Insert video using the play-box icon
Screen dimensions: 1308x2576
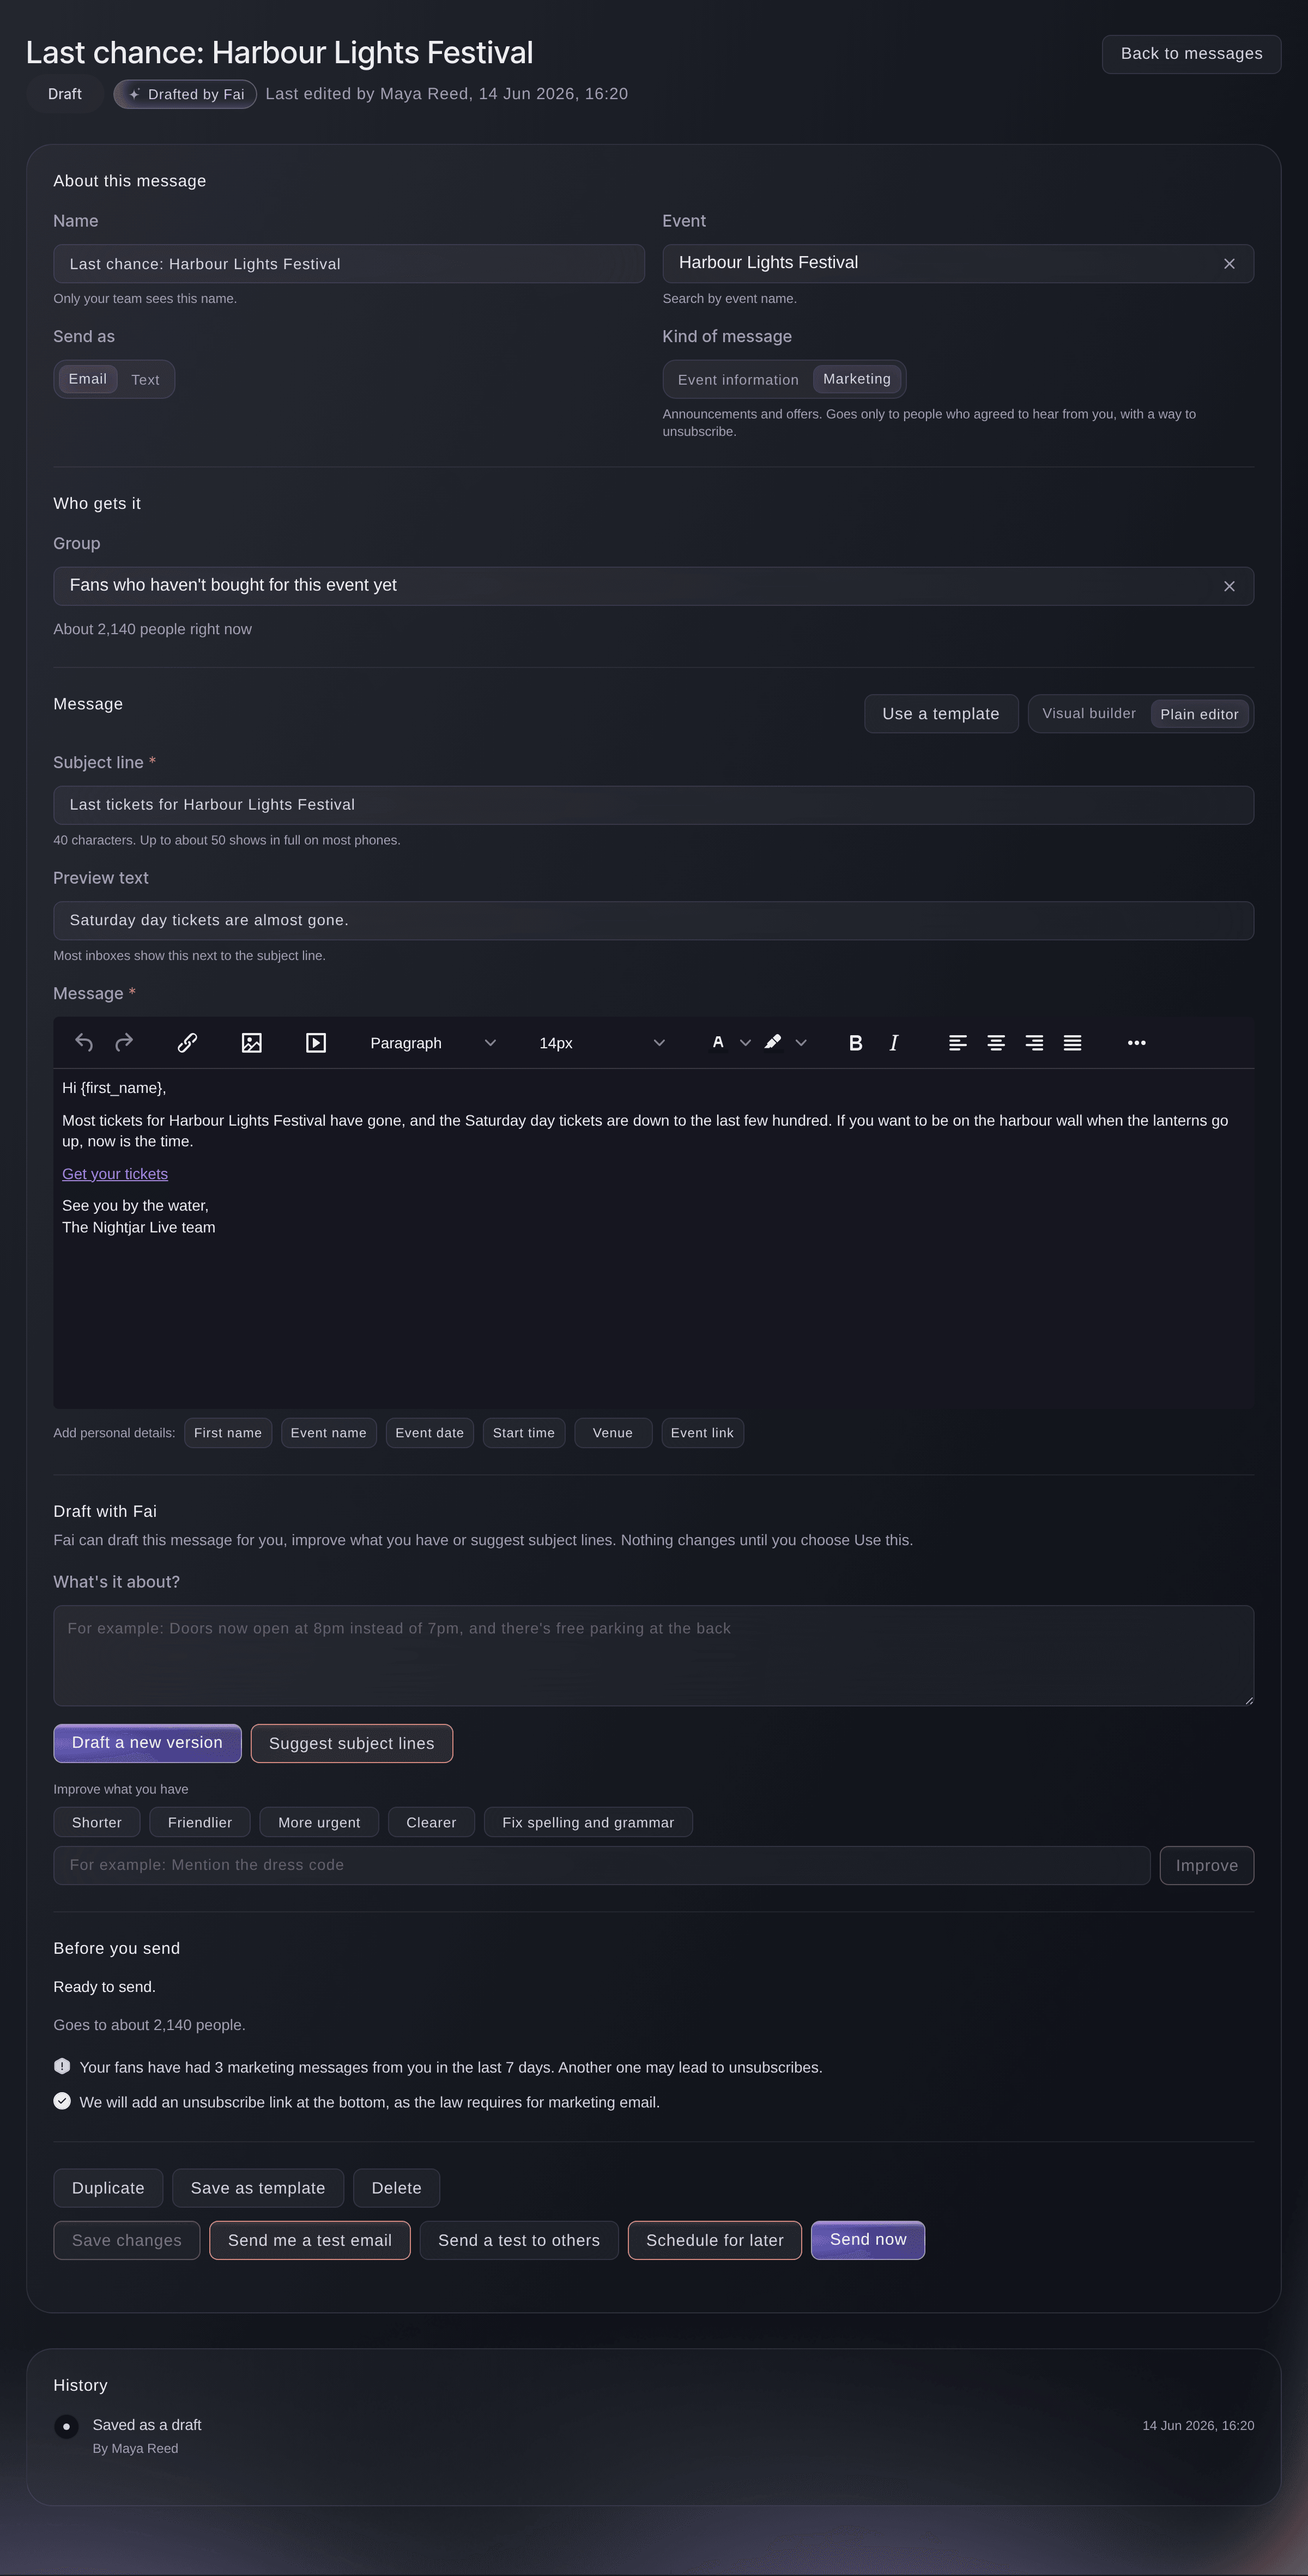click(316, 1043)
